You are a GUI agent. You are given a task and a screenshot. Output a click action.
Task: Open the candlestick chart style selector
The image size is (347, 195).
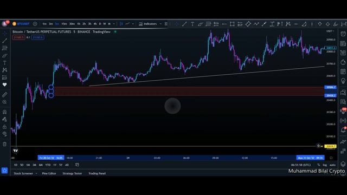click(121, 24)
